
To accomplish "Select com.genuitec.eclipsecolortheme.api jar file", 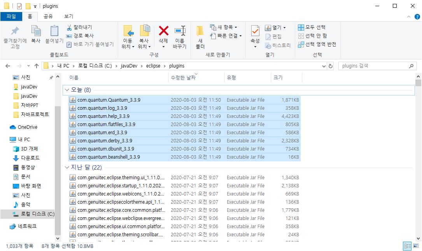I will pyautogui.click(x=184, y=202).
